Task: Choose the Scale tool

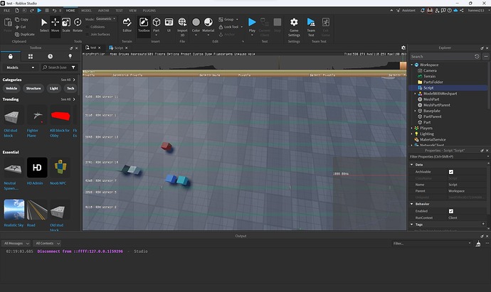Action: [66, 25]
